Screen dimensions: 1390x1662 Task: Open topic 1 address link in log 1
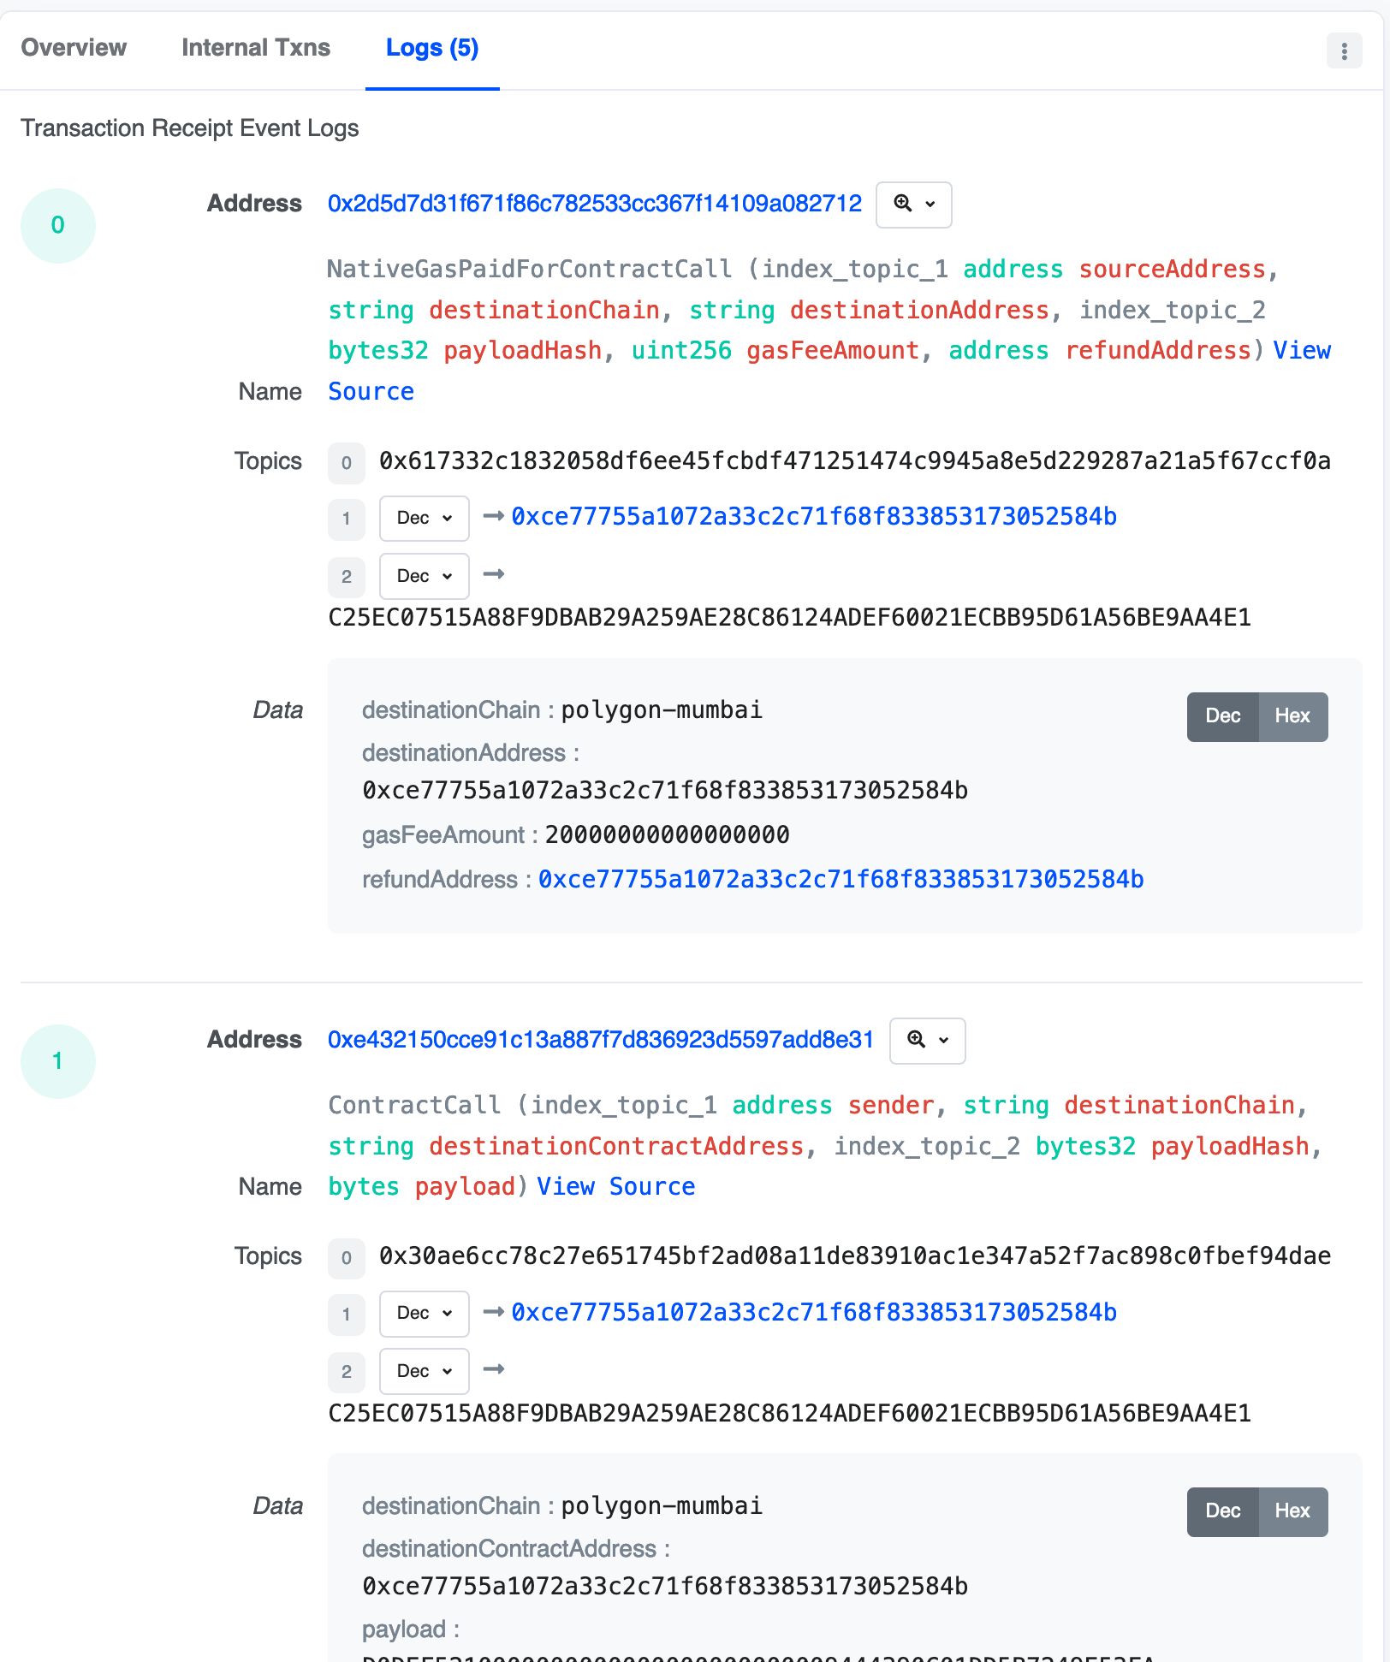point(814,1312)
